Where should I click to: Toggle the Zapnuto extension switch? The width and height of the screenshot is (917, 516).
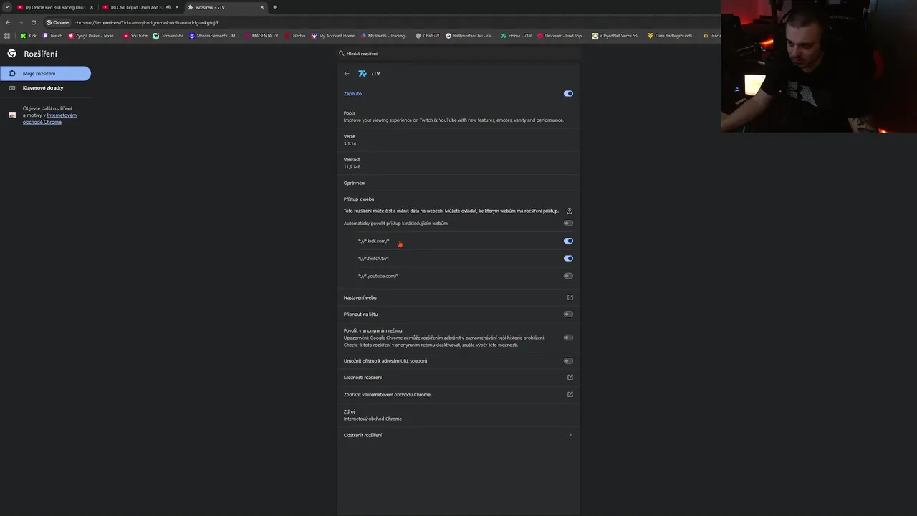[x=568, y=93]
